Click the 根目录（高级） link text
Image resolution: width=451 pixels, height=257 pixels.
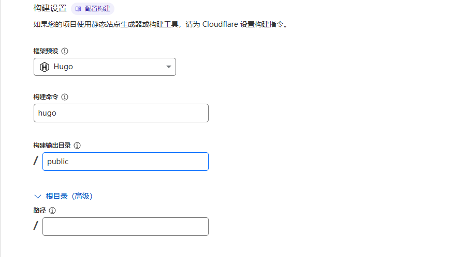point(69,196)
